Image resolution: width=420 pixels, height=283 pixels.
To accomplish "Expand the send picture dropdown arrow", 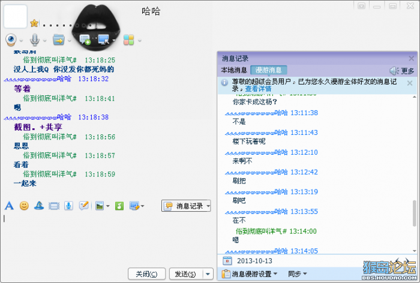I will click(107, 206).
